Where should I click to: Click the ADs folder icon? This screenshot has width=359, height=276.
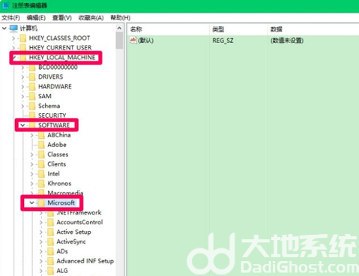(51, 251)
